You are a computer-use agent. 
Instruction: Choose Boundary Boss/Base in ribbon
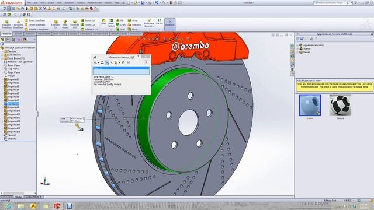(x=36, y=29)
